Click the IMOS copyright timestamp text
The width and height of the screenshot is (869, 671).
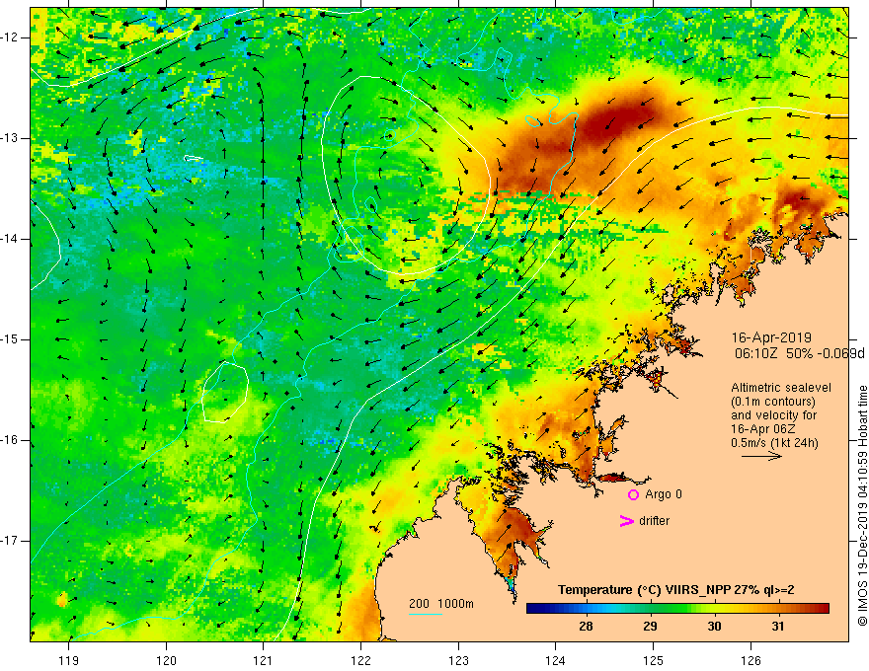click(862, 505)
